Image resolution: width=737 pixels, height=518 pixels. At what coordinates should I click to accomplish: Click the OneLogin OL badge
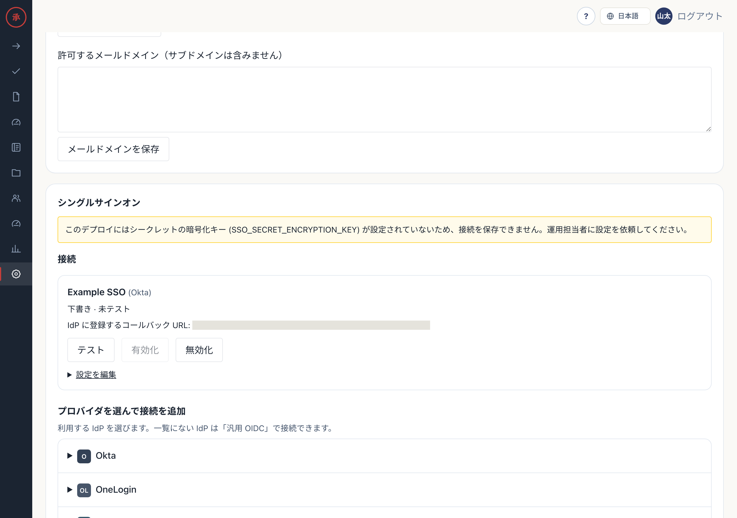point(84,490)
